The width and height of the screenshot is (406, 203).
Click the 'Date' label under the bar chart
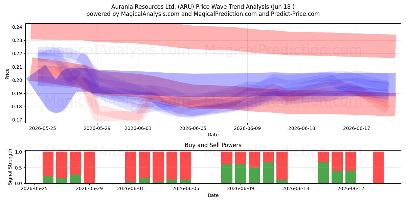(213, 195)
